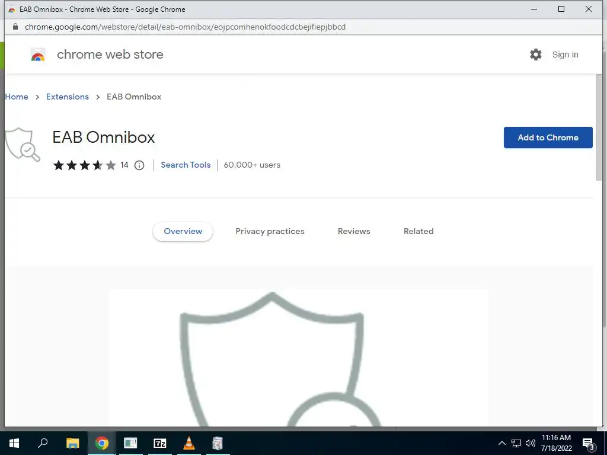Go to Extensions breadcrumb link
This screenshot has height=455, width=607.
coord(68,97)
